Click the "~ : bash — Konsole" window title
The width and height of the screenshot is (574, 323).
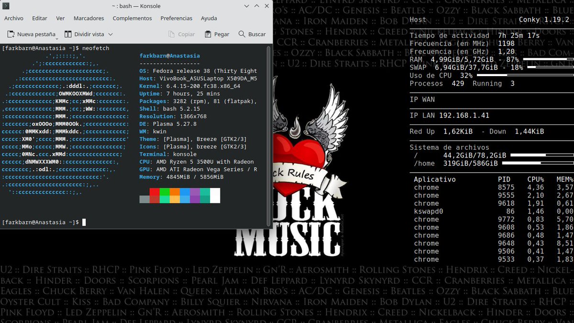pos(136,6)
